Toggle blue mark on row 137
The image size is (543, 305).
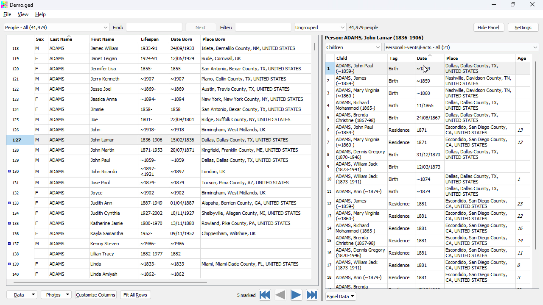click(9, 244)
